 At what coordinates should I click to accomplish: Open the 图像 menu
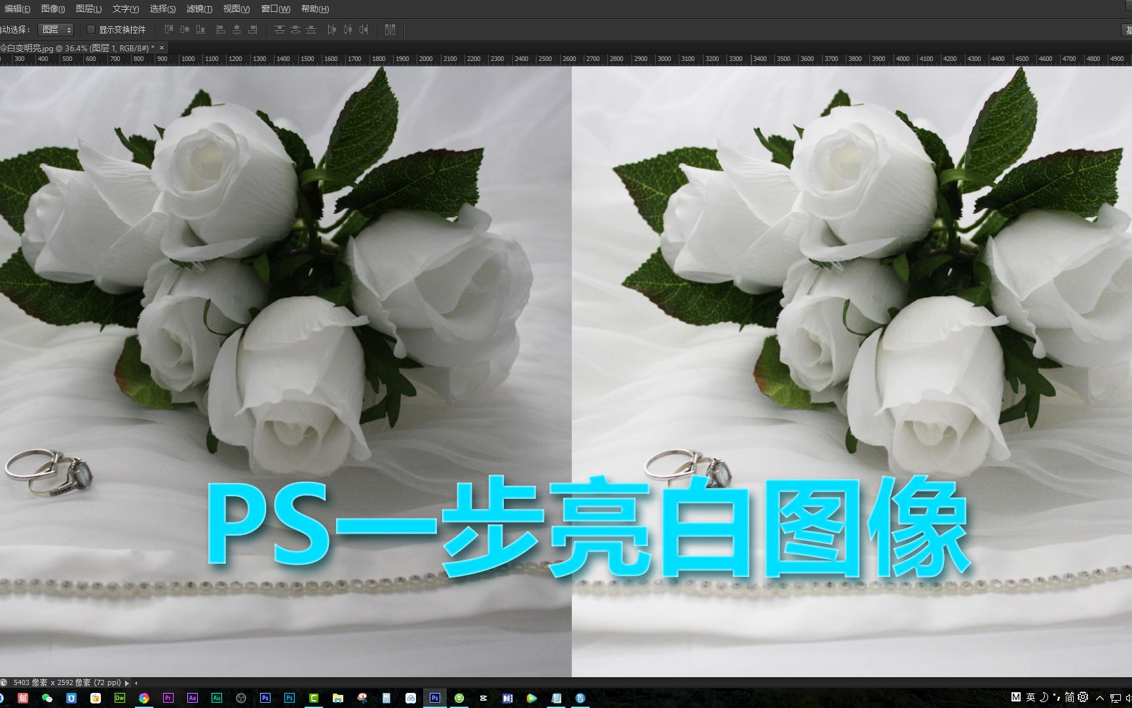(x=52, y=9)
